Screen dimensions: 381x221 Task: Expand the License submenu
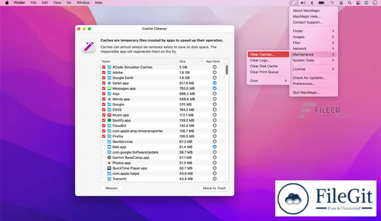point(314,69)
